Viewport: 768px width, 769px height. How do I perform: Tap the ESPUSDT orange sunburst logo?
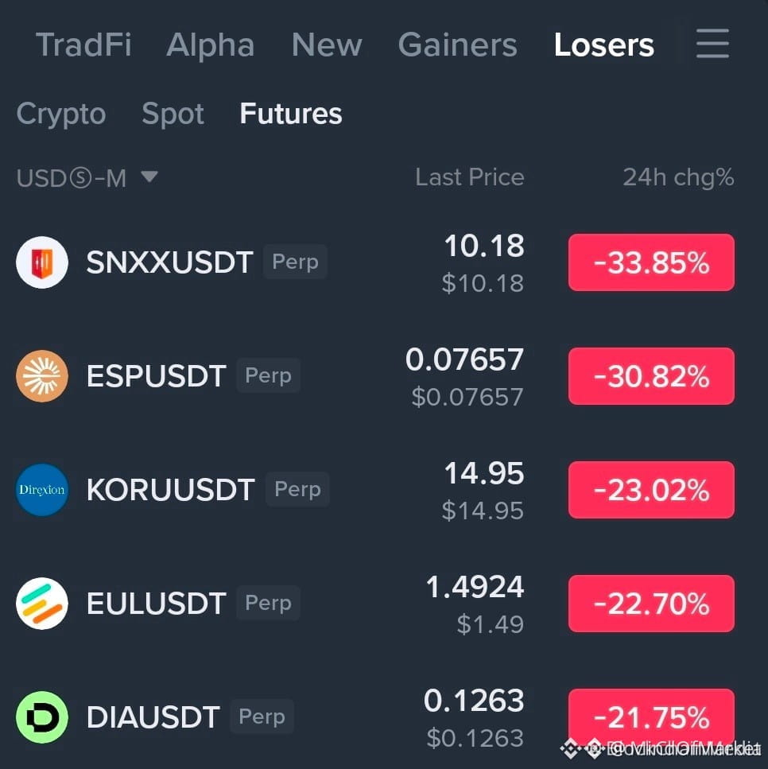coord(42,376)
